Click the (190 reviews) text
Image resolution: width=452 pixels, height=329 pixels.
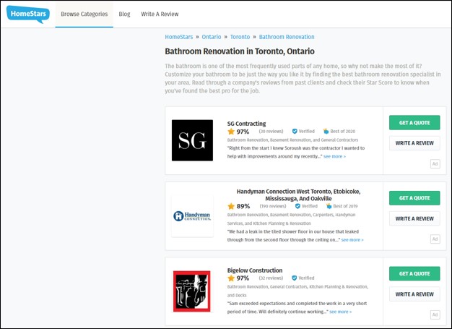point(273,206)
